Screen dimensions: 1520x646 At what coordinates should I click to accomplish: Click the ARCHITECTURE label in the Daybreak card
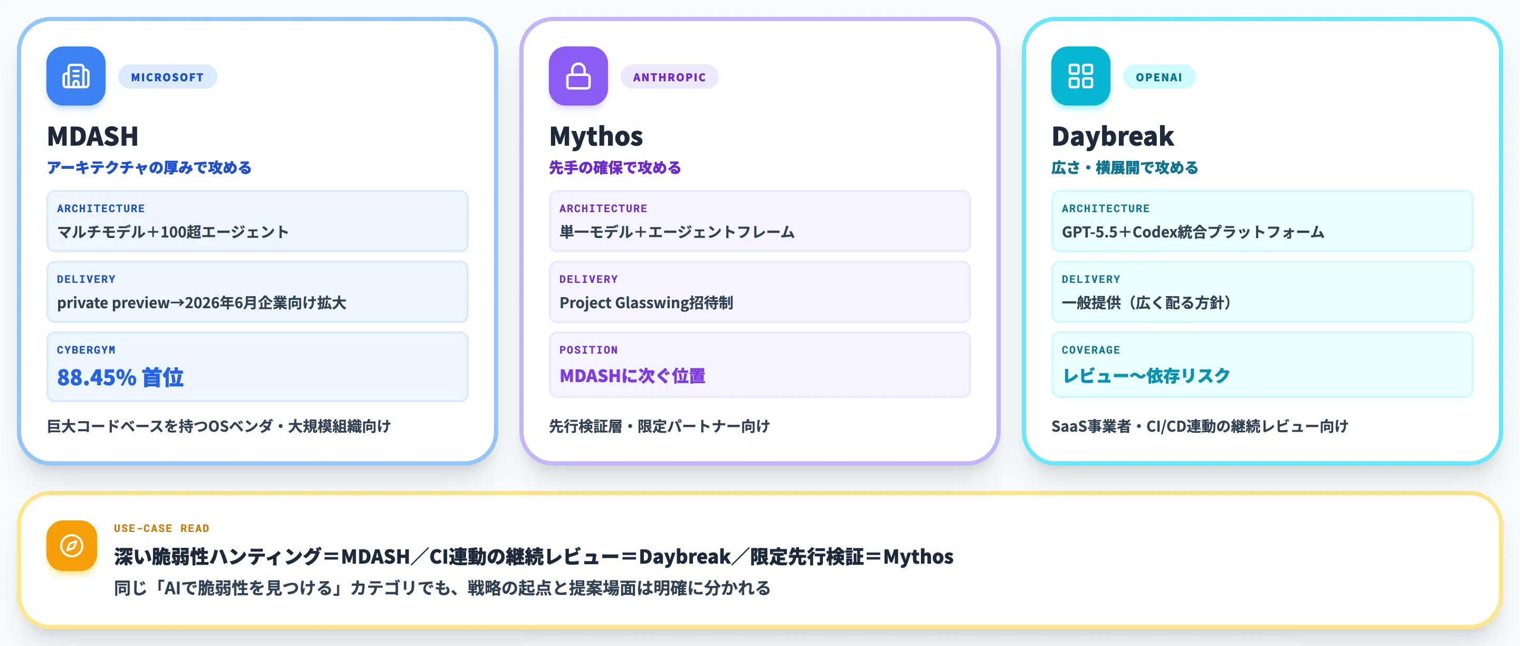click(x=1105, y=208)
